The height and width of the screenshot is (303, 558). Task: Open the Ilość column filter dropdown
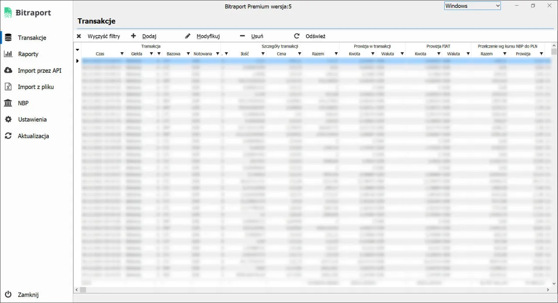pyautogui.click(x=263, y=54)
